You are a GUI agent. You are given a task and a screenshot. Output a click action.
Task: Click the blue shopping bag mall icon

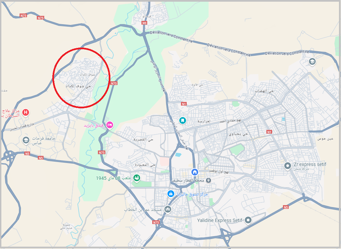point(171,194)
